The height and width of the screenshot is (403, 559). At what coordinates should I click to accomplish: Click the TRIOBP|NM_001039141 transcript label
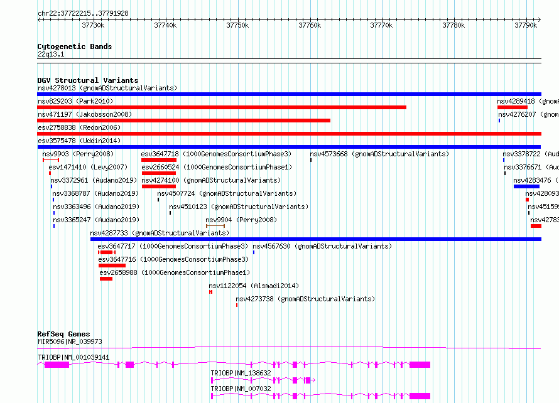pos(73,357)
